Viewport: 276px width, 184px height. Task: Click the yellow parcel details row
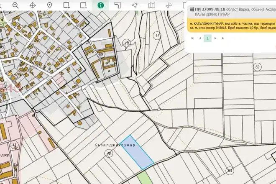(232, 26)
